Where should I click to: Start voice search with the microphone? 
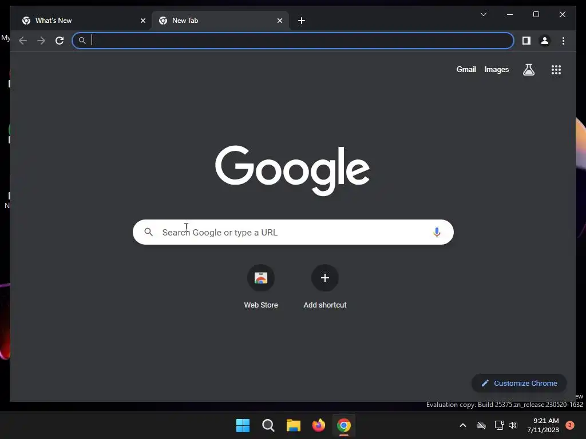pyautogui.click(x=437, y=232)
